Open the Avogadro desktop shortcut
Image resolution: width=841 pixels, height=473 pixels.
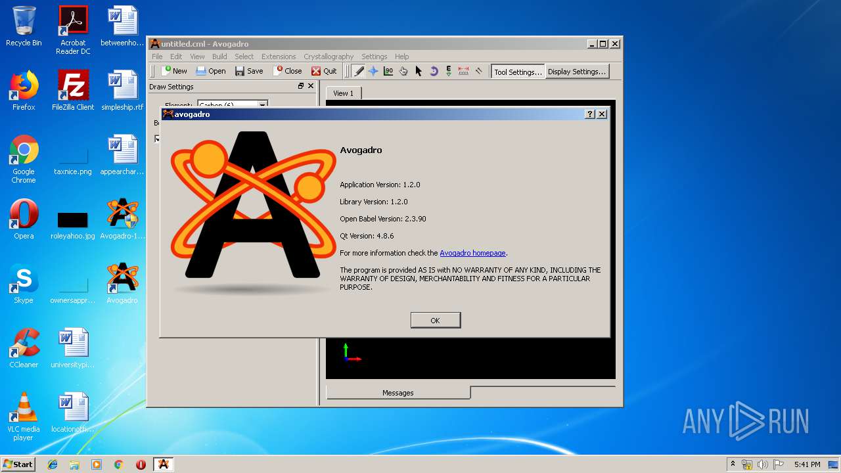click(122, 284)
